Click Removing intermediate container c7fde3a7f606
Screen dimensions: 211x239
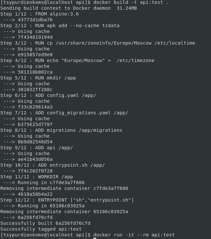click(64, 189)
